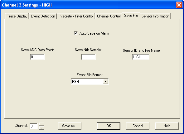
Task: Dismiss the dialog with Cancel
Action: tap(138, 126)
